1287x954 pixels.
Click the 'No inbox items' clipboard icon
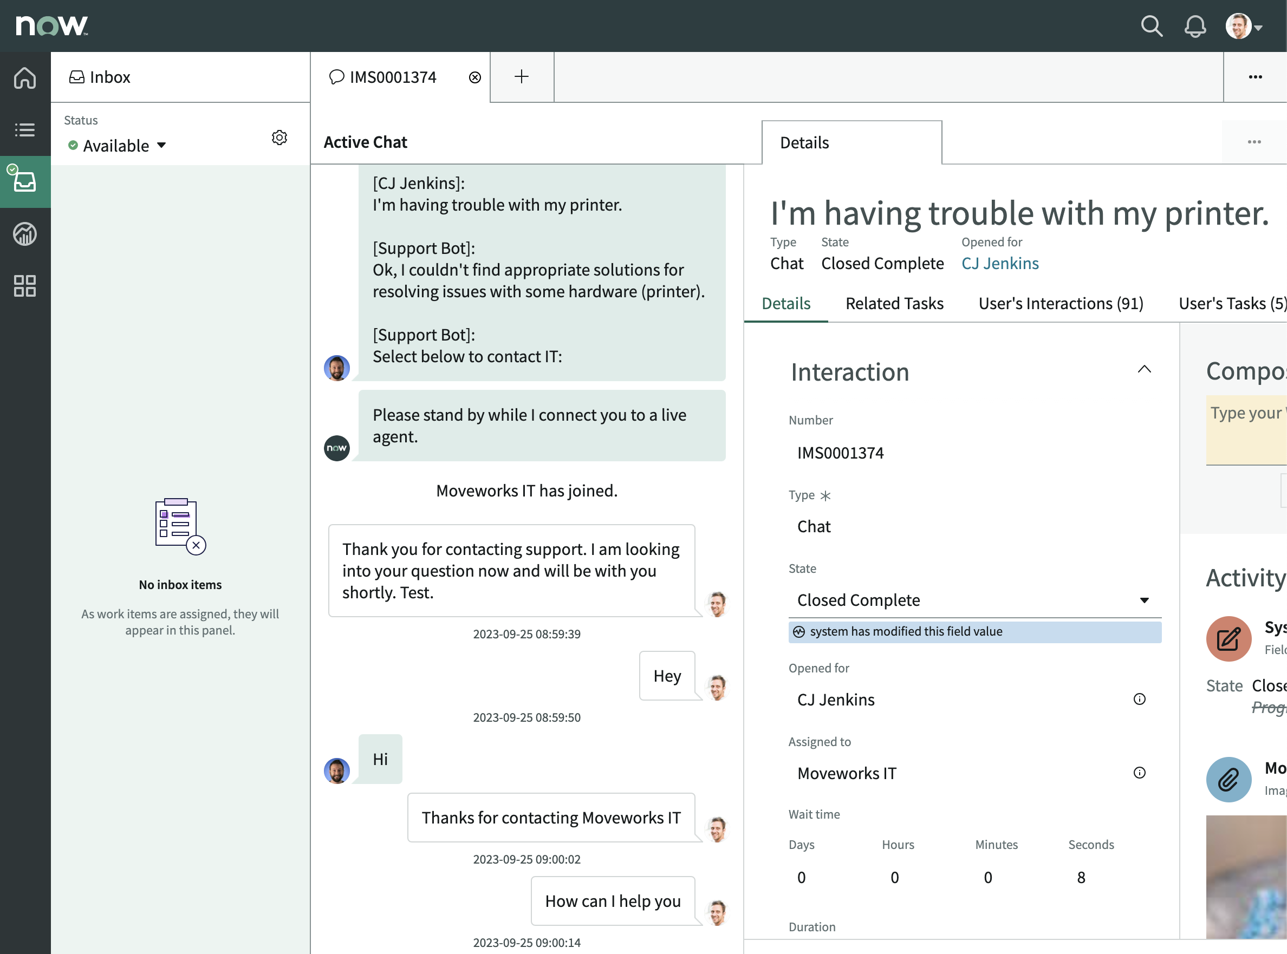pos(180,527)
